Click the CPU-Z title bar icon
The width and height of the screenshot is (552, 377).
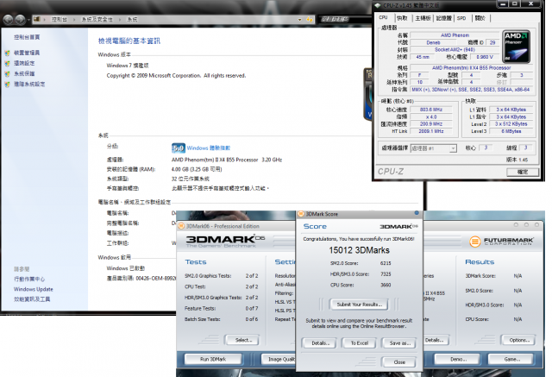coord(378,5)
